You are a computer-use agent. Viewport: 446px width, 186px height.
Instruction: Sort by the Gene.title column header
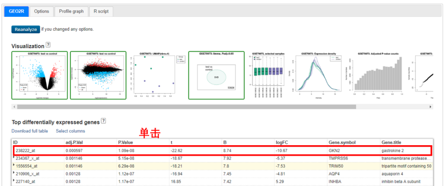click(x=406, y=142)
